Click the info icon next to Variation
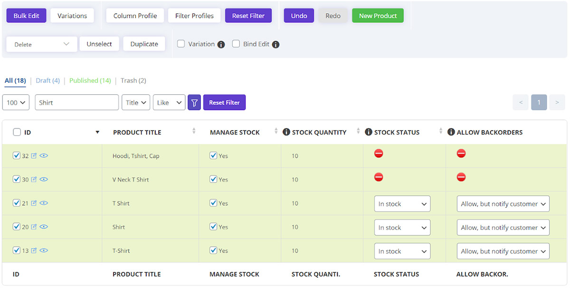The image size is (570, 288). pyautogui.click(x=220, y=44)
